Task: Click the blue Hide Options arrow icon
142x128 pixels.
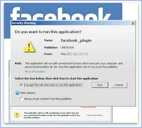Action: (x=17, y=93)
